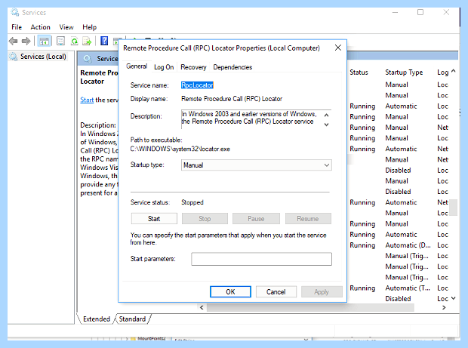Screen dimensions: 468x348
Task: Switch to the Log On tab
Action: coord(164,67)
